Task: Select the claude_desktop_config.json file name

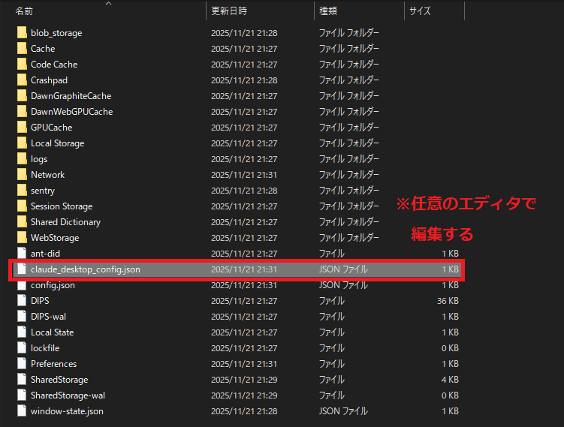Action: point(86,269)
